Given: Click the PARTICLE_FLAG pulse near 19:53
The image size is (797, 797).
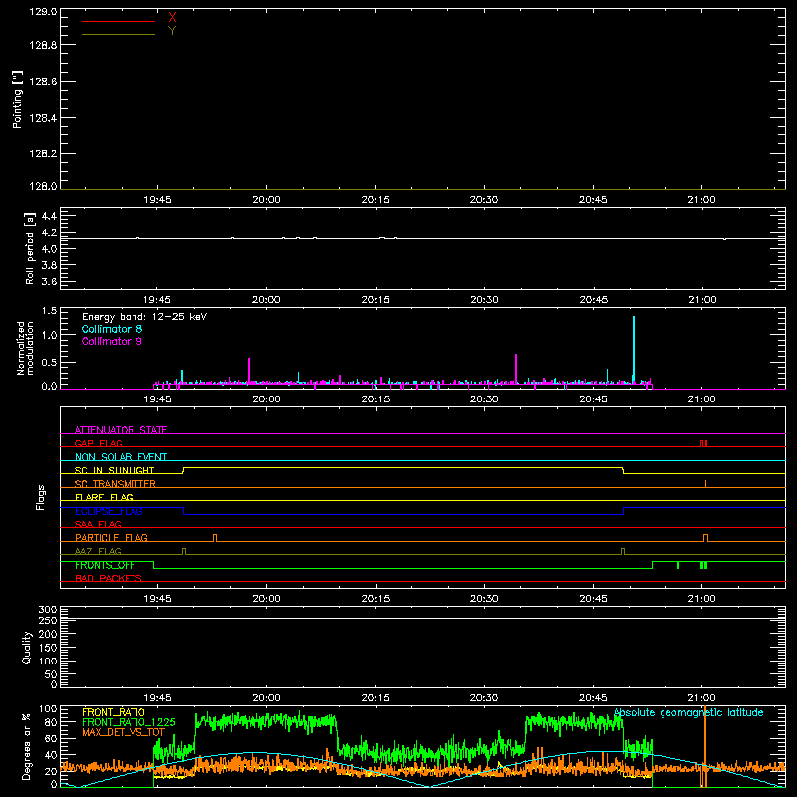Looking at the screenshot, I should pos(215,538).
